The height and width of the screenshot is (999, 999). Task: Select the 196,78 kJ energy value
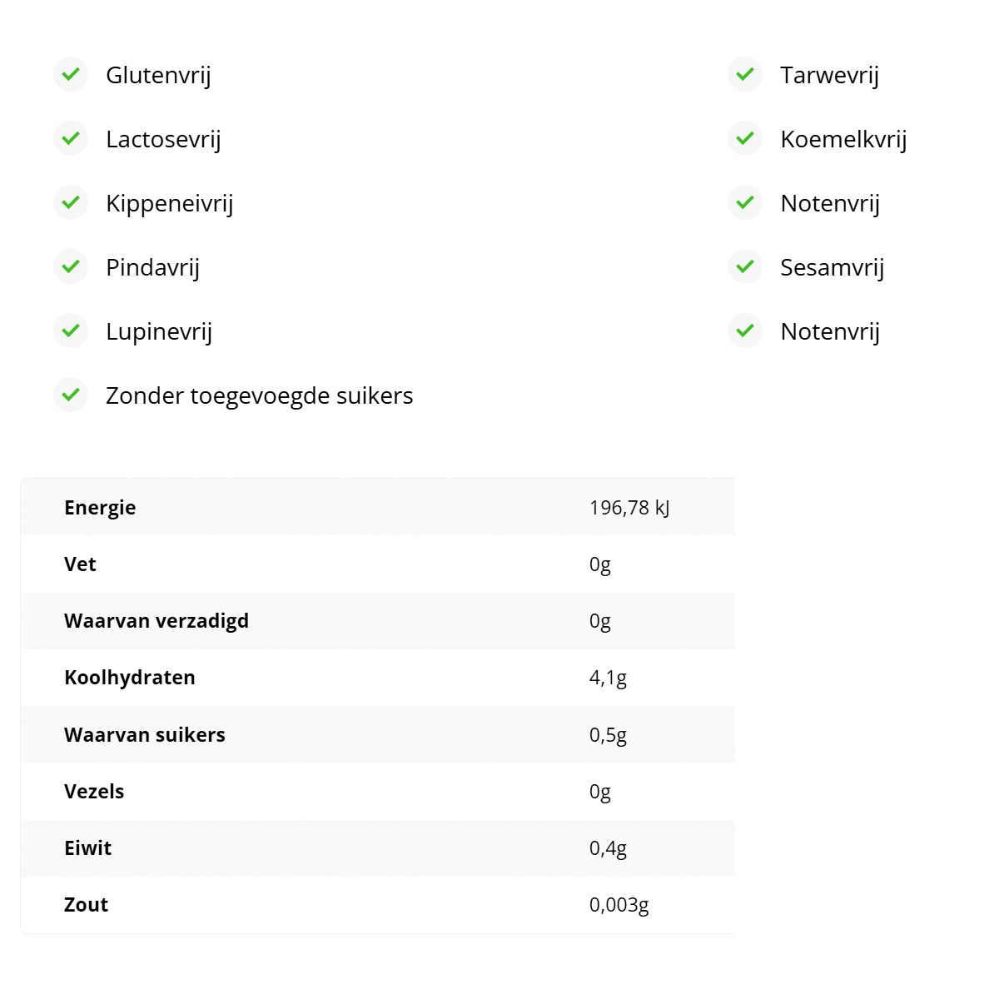pos(629,507)
